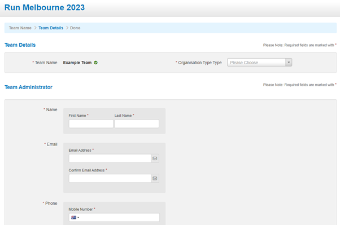Viewport: 340px width, 225px height.
Task: Click the Confirm Email Address label
Action: click(86, 170)
